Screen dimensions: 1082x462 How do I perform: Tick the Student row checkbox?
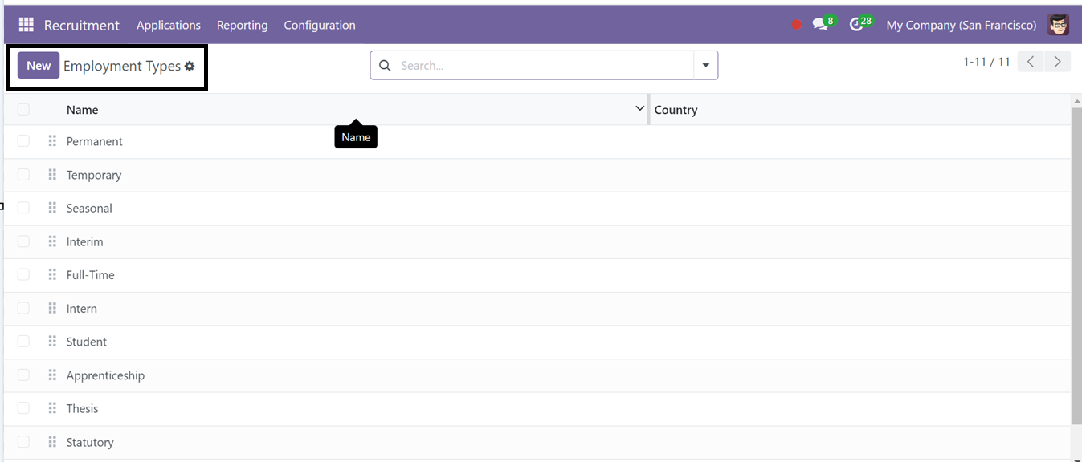coord(23,342)
